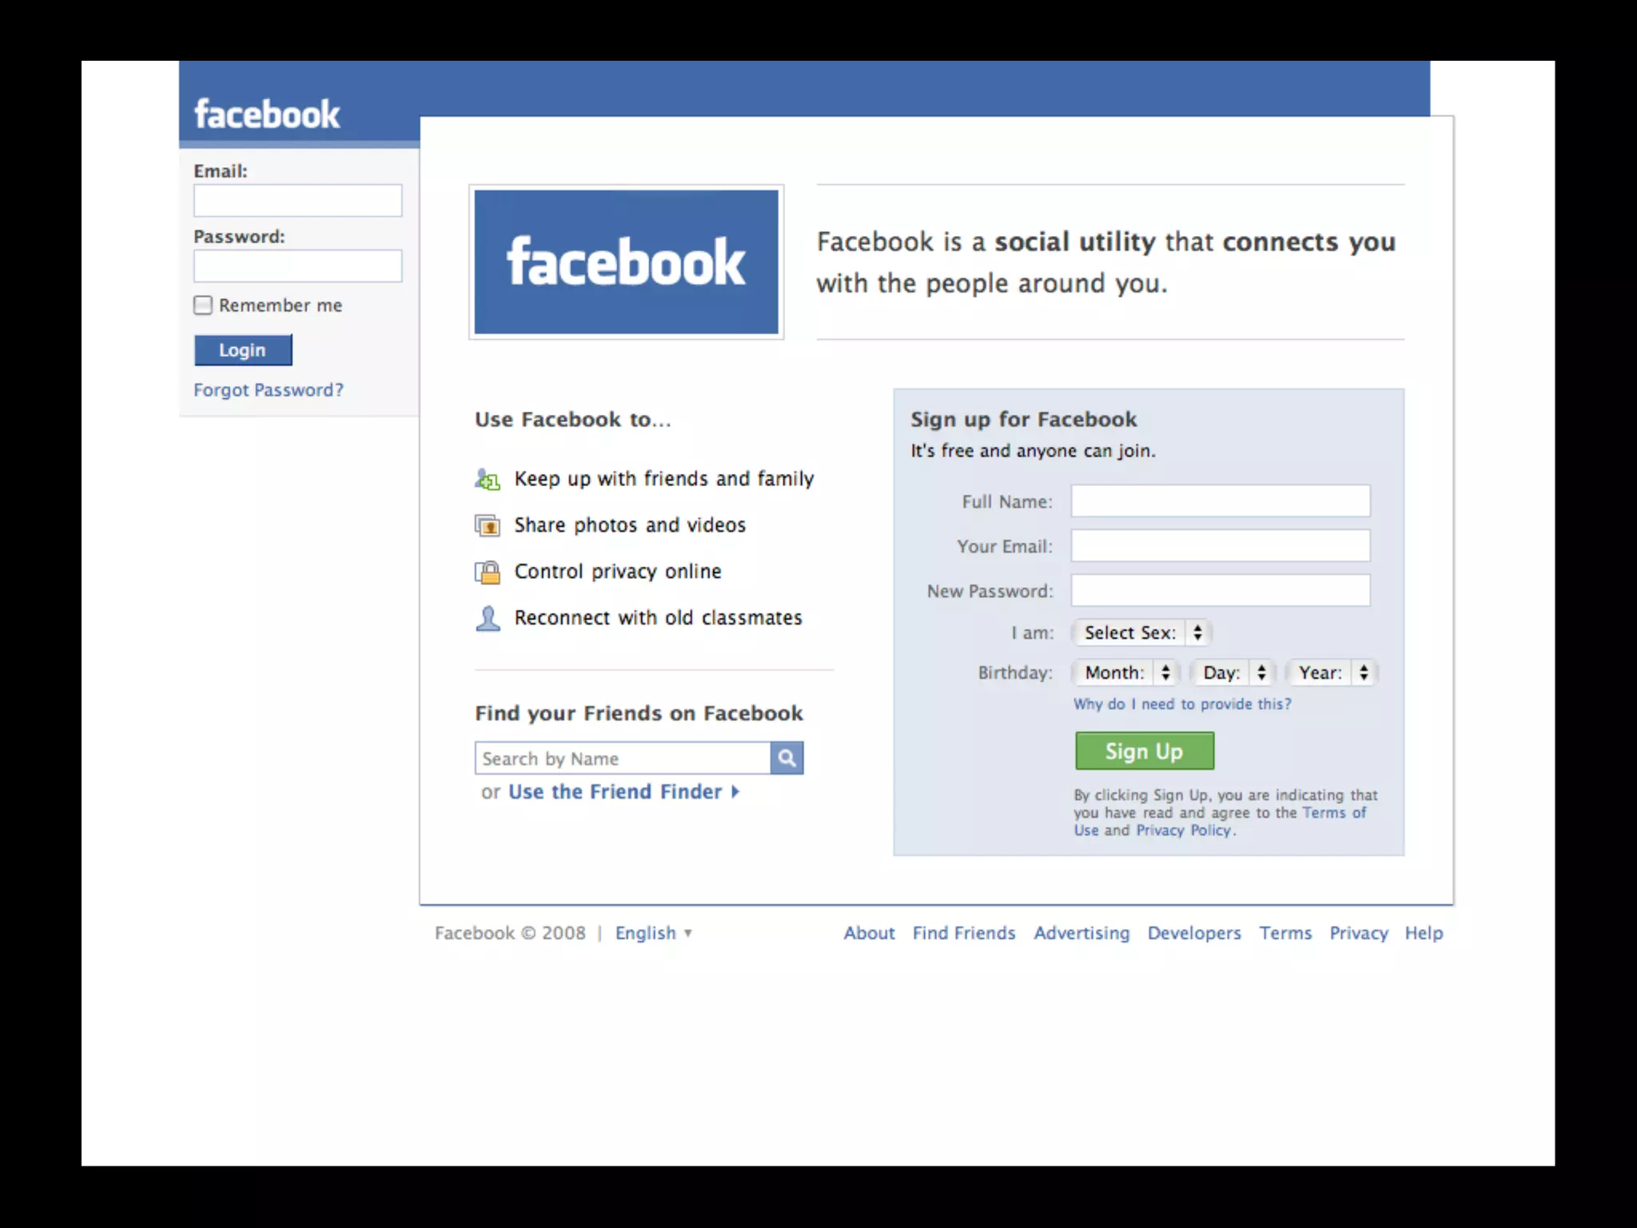1637x1228 pixels.
Task: Click the magnifier search button
Action: (x=787, y=758)
